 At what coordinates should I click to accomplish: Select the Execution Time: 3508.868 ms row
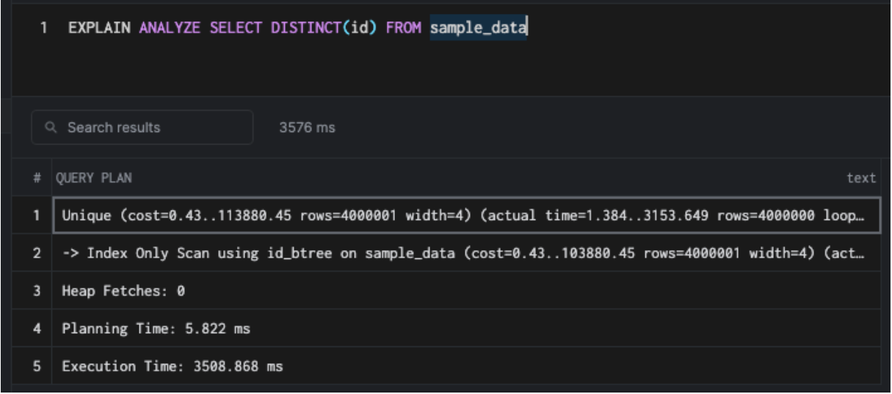(x=467, y=365)
